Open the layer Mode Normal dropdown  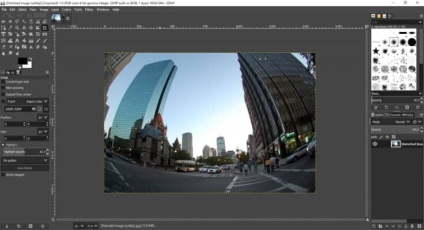click(x=403, y=122)
